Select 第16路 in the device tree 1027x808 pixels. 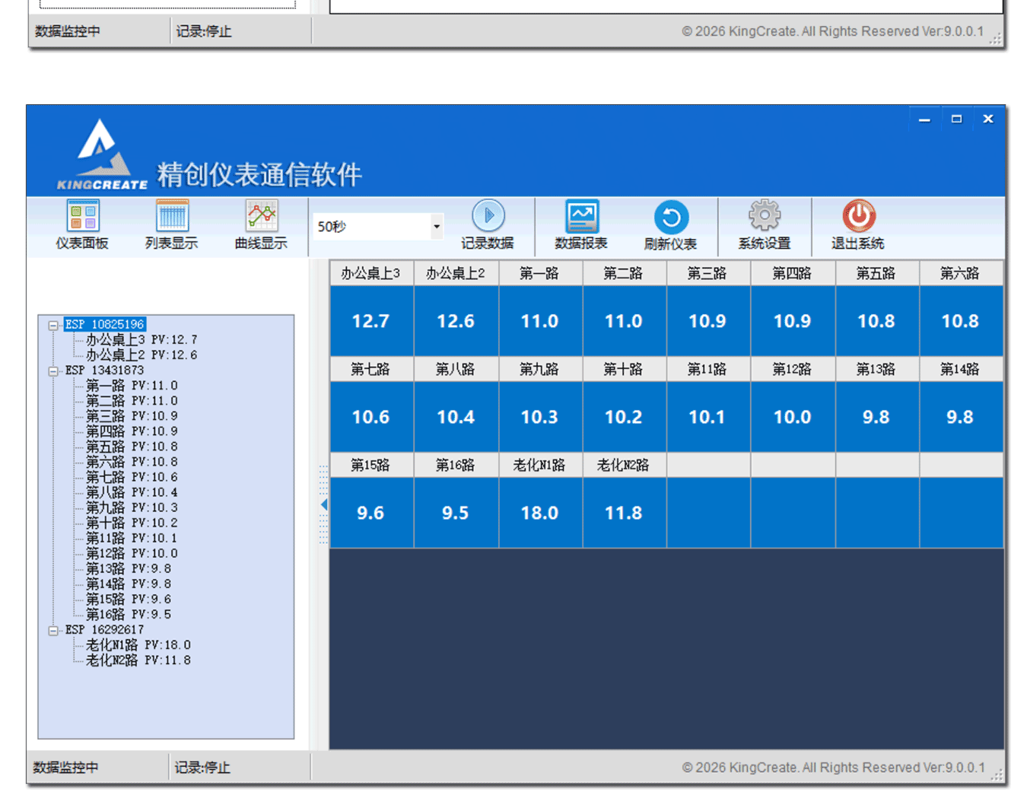tap(105, 615)
